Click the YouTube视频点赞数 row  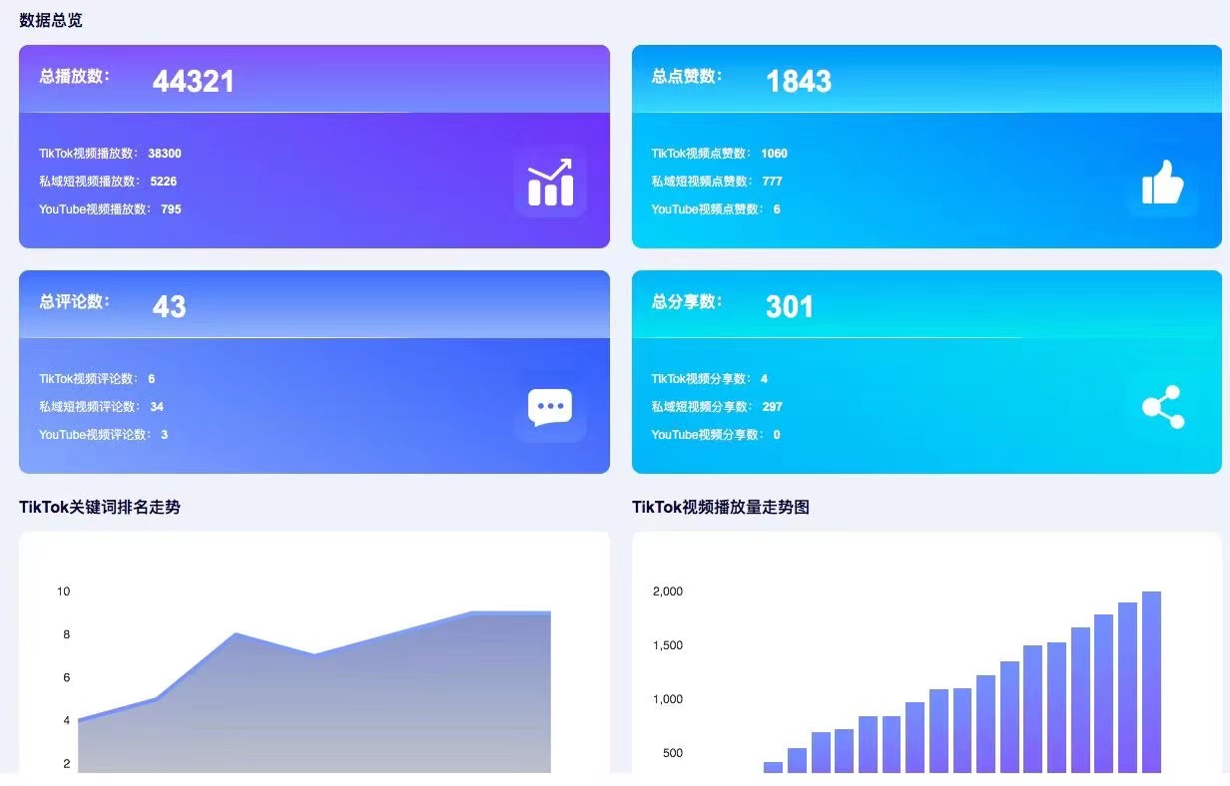(x=716, y=209)
